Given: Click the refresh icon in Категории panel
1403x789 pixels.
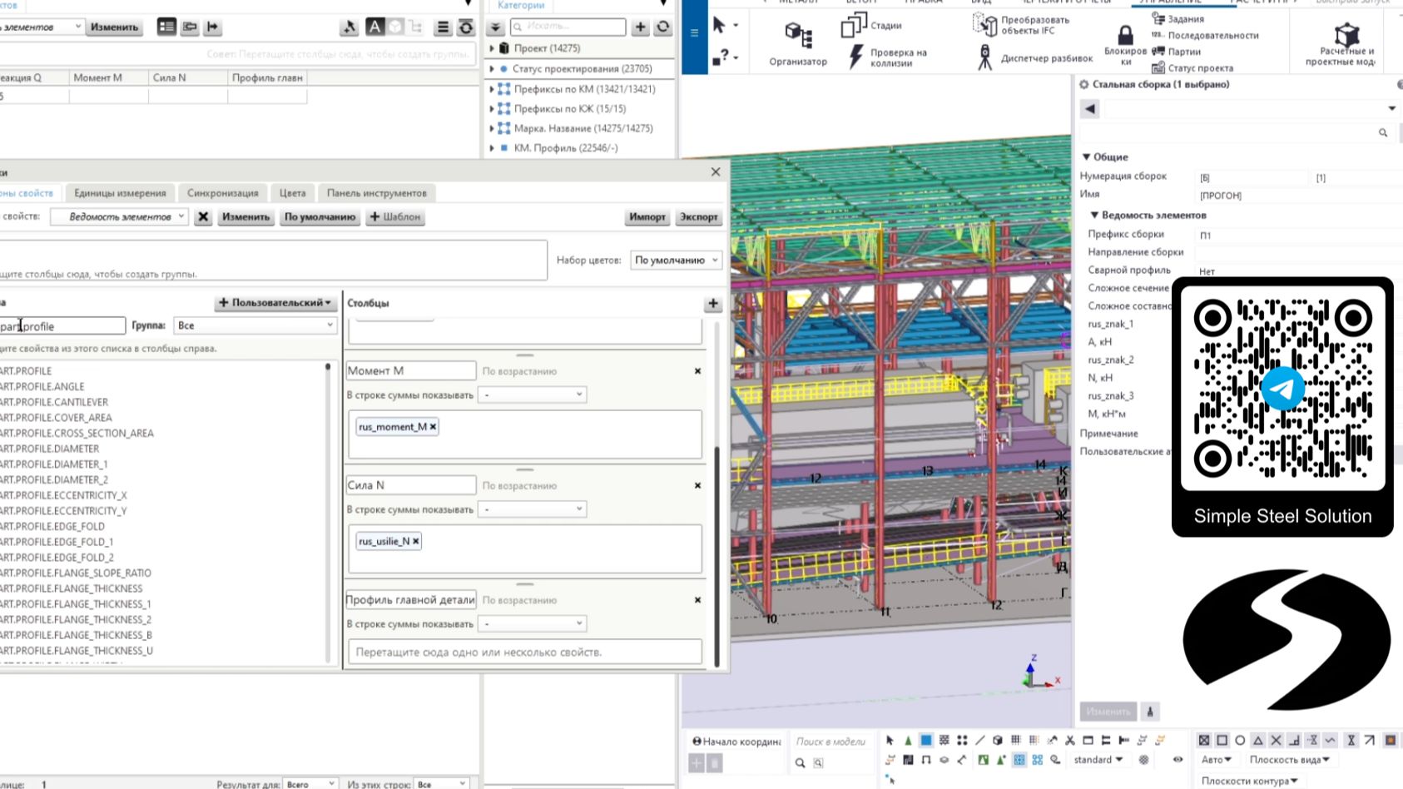Looking at the screenshot, I should click(663, 27).
